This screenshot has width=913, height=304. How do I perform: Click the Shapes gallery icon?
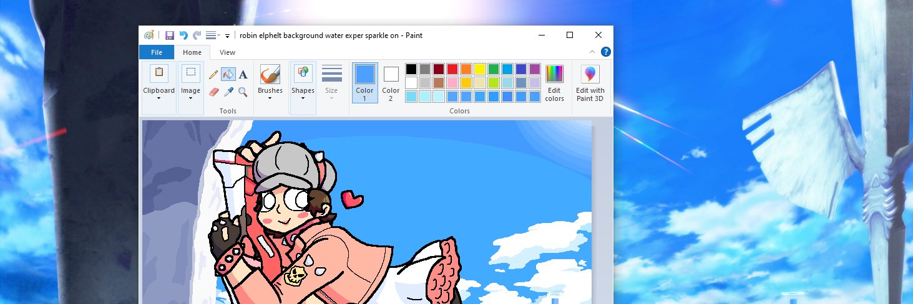pos(303,73)
